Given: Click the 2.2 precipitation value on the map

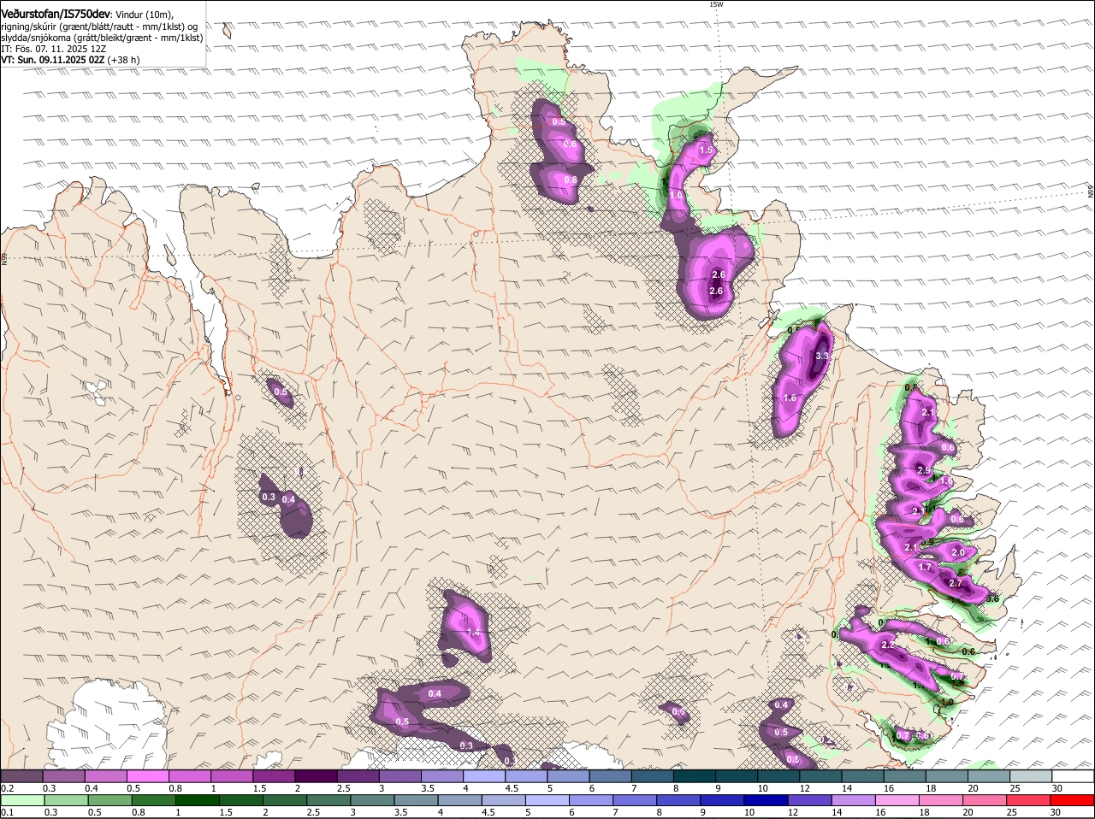Looking at the screenshot, I should coord(887,645).
